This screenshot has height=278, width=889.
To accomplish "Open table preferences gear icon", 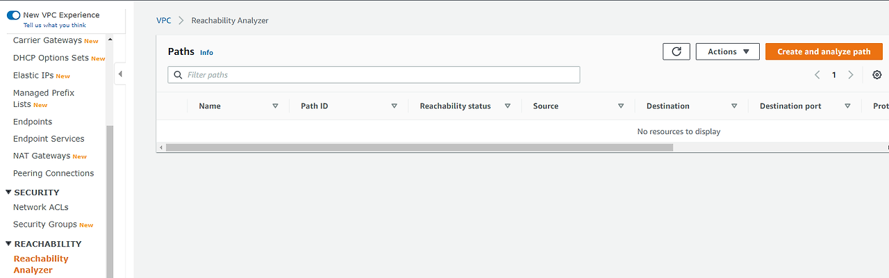I will click(876, 75).
